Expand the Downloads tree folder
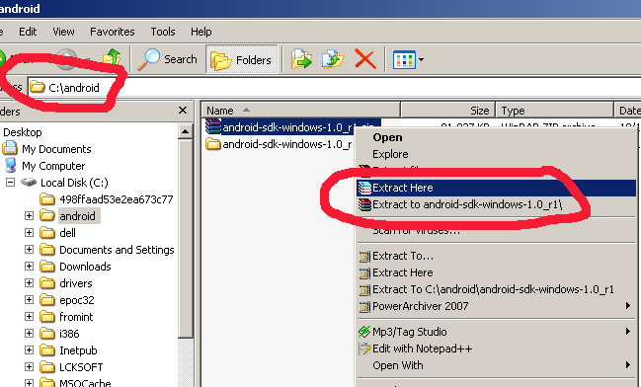Screen dimensions: 641x387 click(29, 266)
